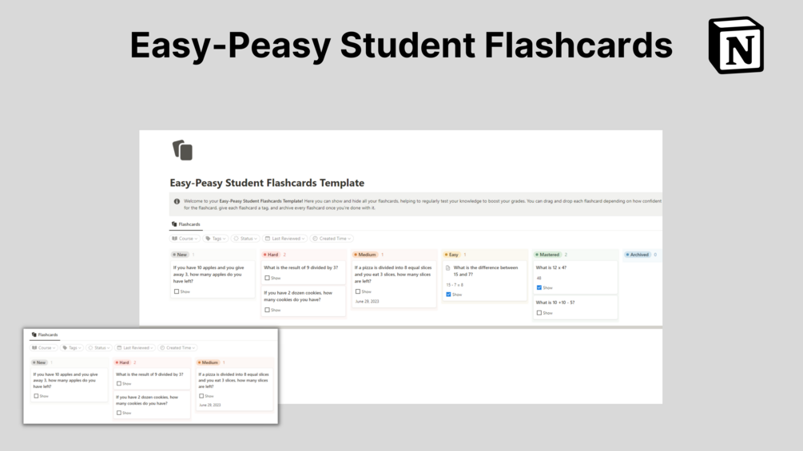Tick Show under '9 divided by 3' in inset preview
The width and height of the screenshot is (803, 451).
[119, 383]
